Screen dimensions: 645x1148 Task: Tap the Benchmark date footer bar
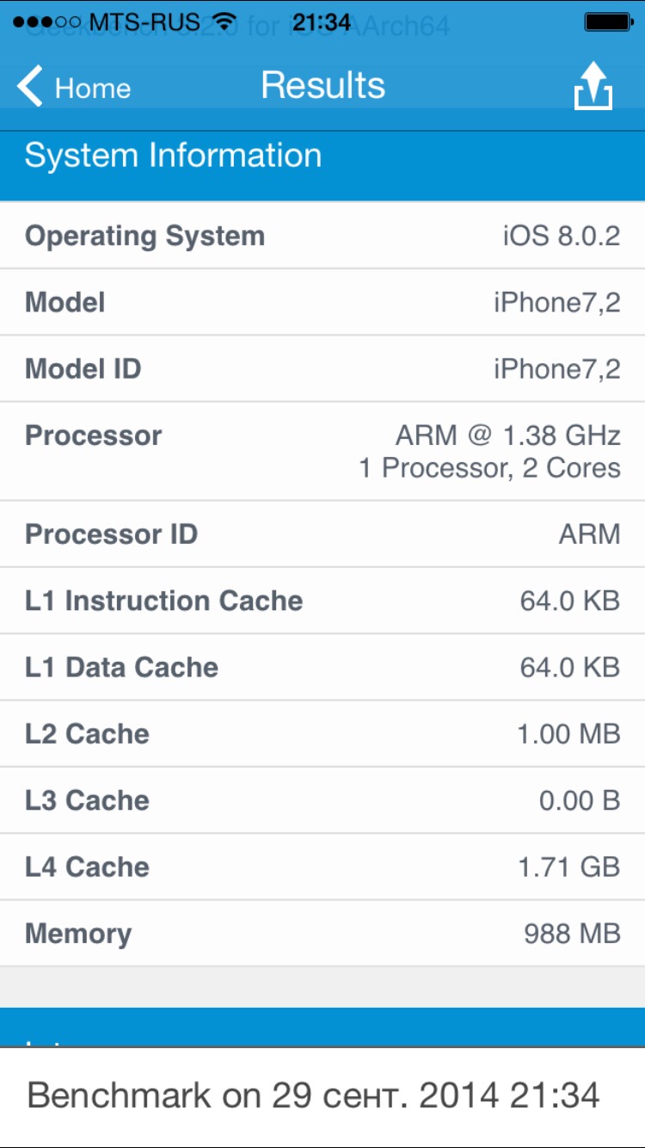[x=322, y=1097]
